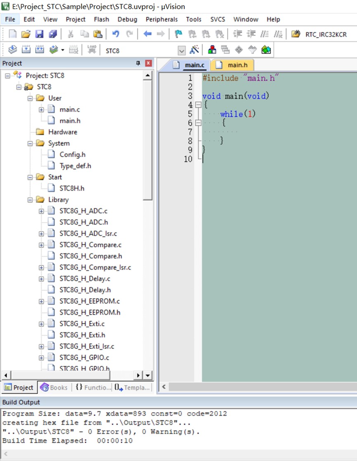Select Config.h in the project tree
The height and width of the screenshot is (461, 357).
point(72,155)
